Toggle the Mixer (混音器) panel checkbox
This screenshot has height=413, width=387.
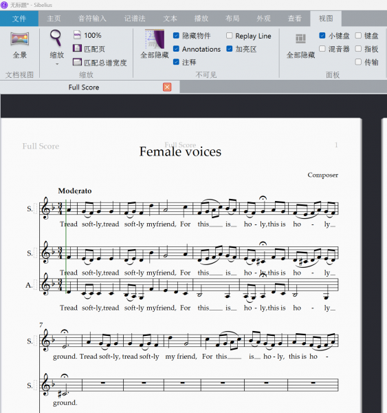322,49
